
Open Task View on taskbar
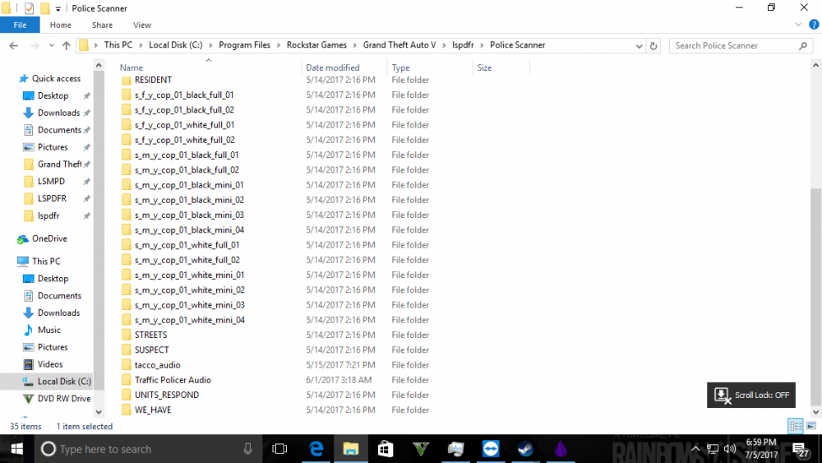[x=280, y=449]
